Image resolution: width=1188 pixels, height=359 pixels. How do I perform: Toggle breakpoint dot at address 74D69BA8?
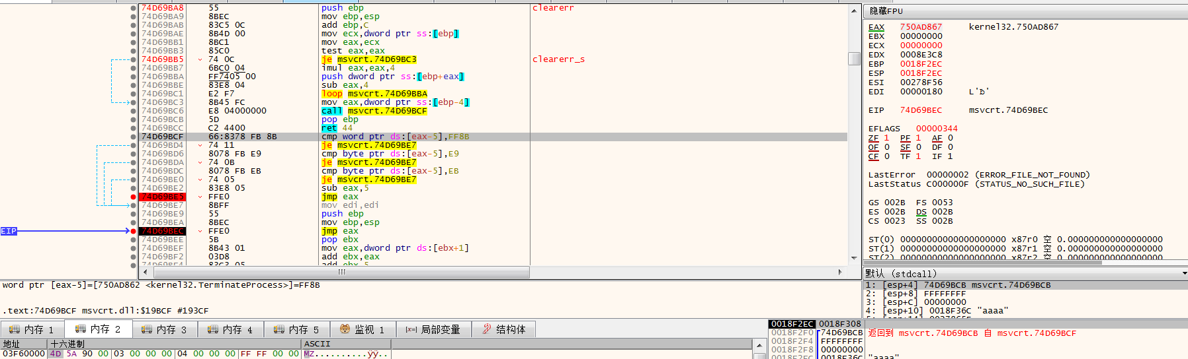point(134,8)
